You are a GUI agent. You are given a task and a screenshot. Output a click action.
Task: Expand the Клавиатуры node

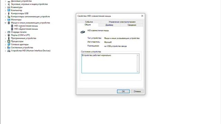(x=6, y=7)
